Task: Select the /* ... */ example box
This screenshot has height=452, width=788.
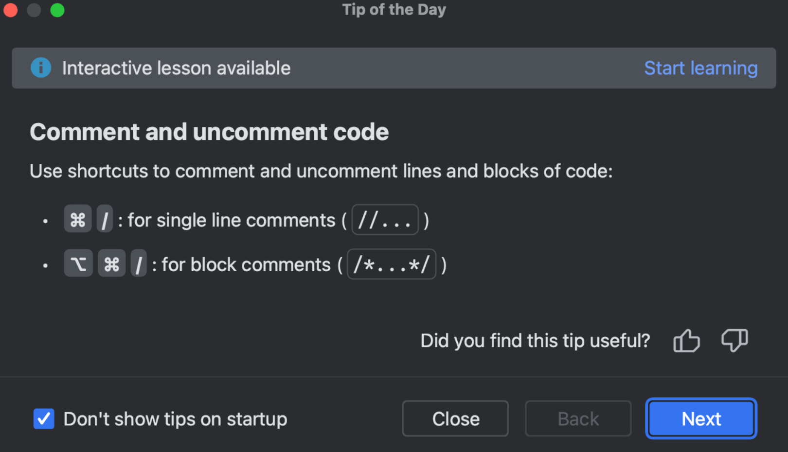Action: tap(391, 264)
